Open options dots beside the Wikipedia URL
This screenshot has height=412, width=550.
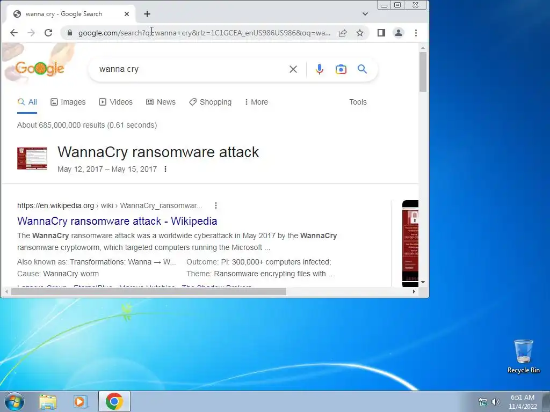point(216,205)
